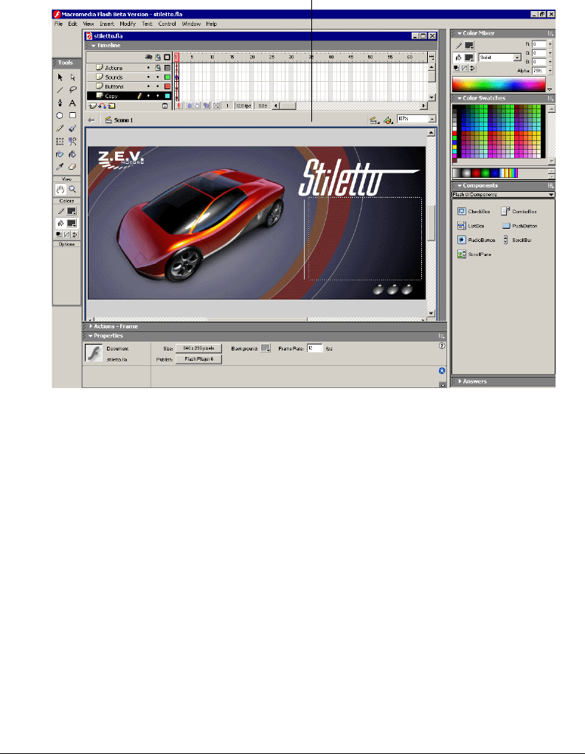Image resolution: width=585 pixels, height=754 pixels.
Task: Collapse the Color Swatches panel
Action: [x=459, y=98]
